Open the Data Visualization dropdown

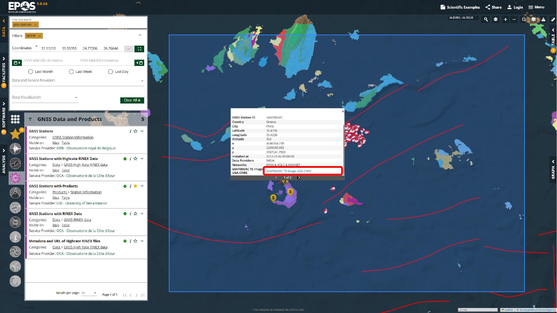76,97
